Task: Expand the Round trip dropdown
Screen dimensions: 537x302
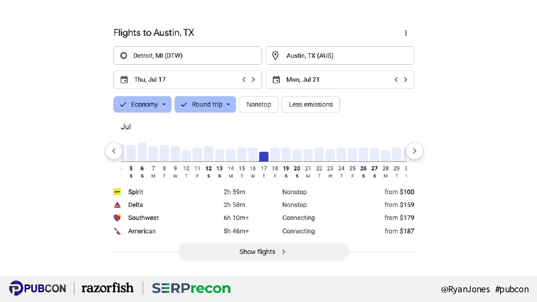Action: click(x=205, y=104)
